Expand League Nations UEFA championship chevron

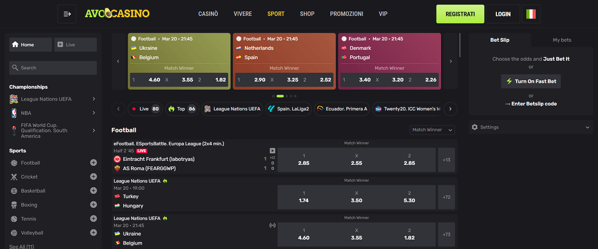[94, 99]
